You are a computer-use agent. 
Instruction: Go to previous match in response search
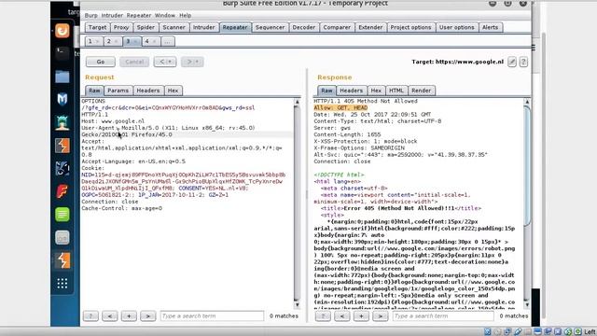point(342,315)
